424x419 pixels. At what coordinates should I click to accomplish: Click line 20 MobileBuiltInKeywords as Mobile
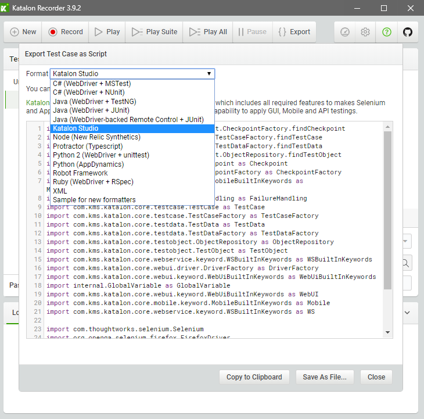[188, 303]
